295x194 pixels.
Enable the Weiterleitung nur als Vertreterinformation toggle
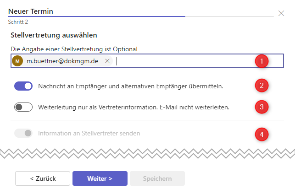click(23, 107)
